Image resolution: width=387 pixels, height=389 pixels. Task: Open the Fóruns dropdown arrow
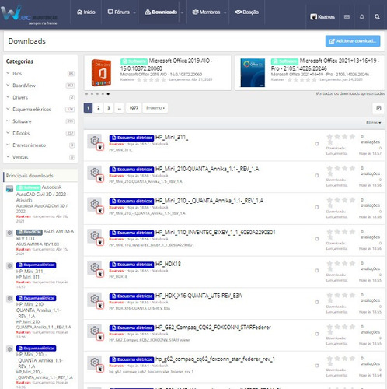pos(134,12)
